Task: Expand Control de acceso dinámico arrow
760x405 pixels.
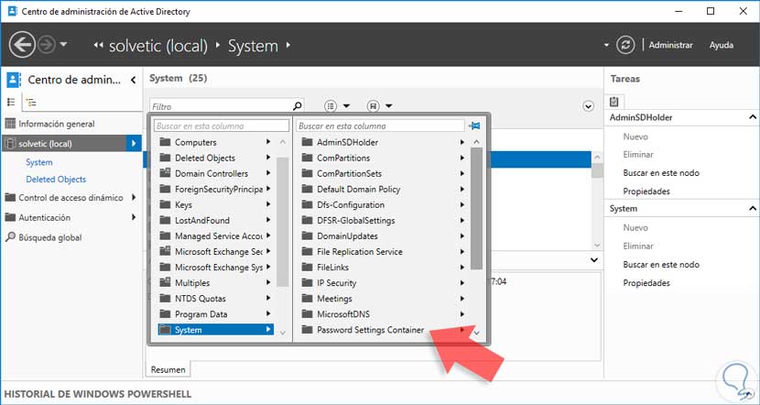Action: [134, 197]
